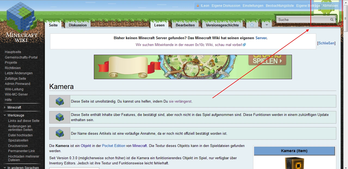This screenshot has height=169, width=348.
Task: Click the Minecraft Wiki logo
Action: pyautogui.click(x=22, y=22)
